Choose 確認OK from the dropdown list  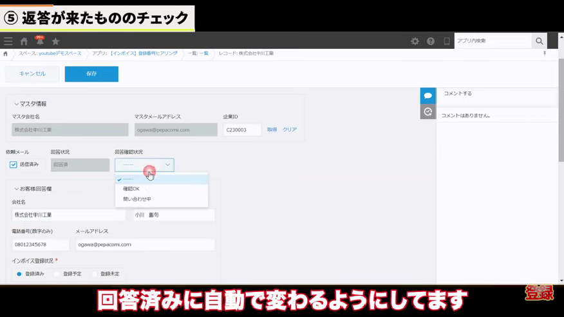tap(162, 189)
